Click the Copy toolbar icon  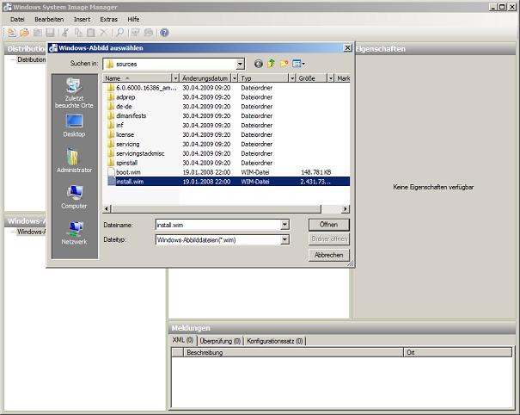coord(78,32)
